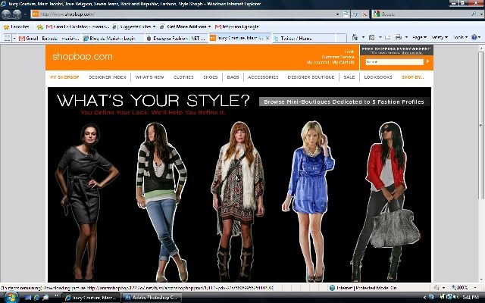Open the Customer Service link
Screen dimensions: 485x303
coord(338,57)
